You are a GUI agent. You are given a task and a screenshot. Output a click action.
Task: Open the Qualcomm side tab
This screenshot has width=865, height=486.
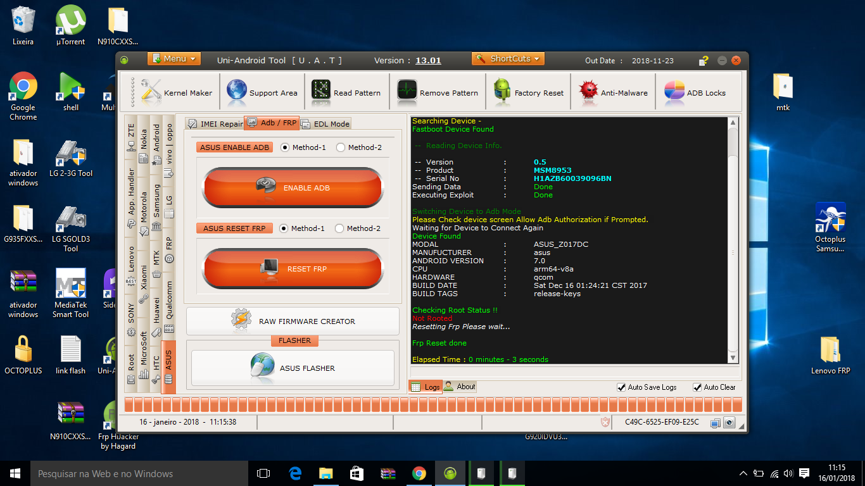[x=169, y=307]
